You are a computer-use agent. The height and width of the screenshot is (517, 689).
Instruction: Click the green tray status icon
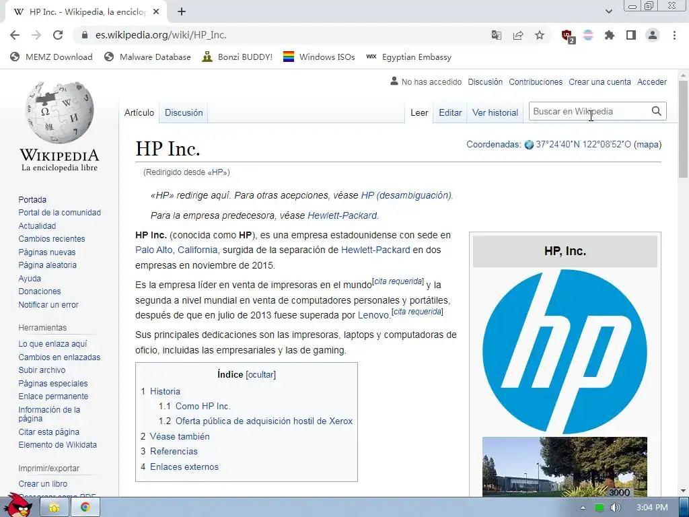[x=599, y=508]
